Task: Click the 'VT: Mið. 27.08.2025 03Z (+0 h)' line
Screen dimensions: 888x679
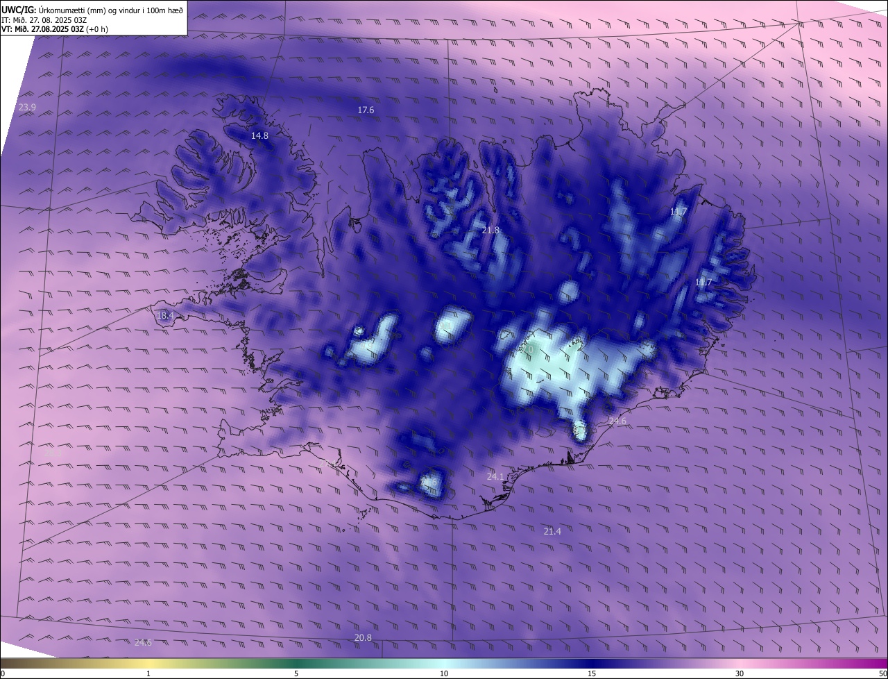Action: (55, 29)
